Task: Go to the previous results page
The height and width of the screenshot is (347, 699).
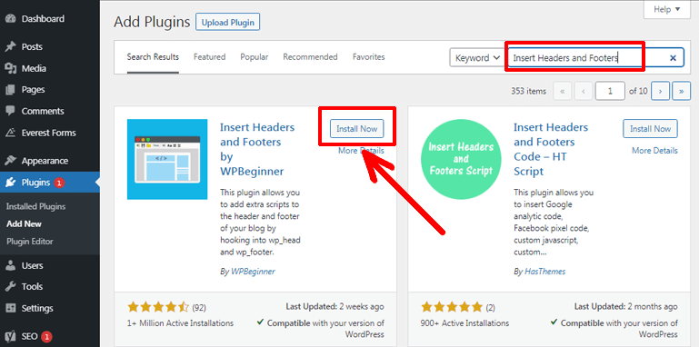Action: point(583,91)
